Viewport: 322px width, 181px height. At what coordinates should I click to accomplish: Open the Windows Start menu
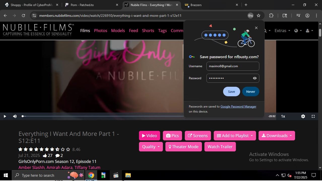click(x=6, y=175)
